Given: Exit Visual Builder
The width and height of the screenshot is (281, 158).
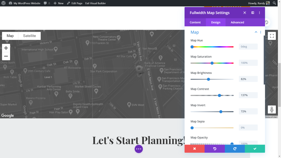Looking at the screenshot, I should pos(95,3).
